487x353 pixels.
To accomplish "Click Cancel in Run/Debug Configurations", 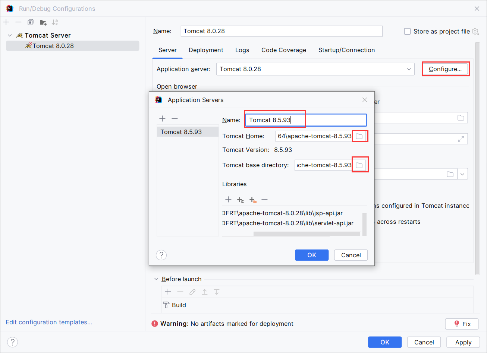I will click(424, 342).
